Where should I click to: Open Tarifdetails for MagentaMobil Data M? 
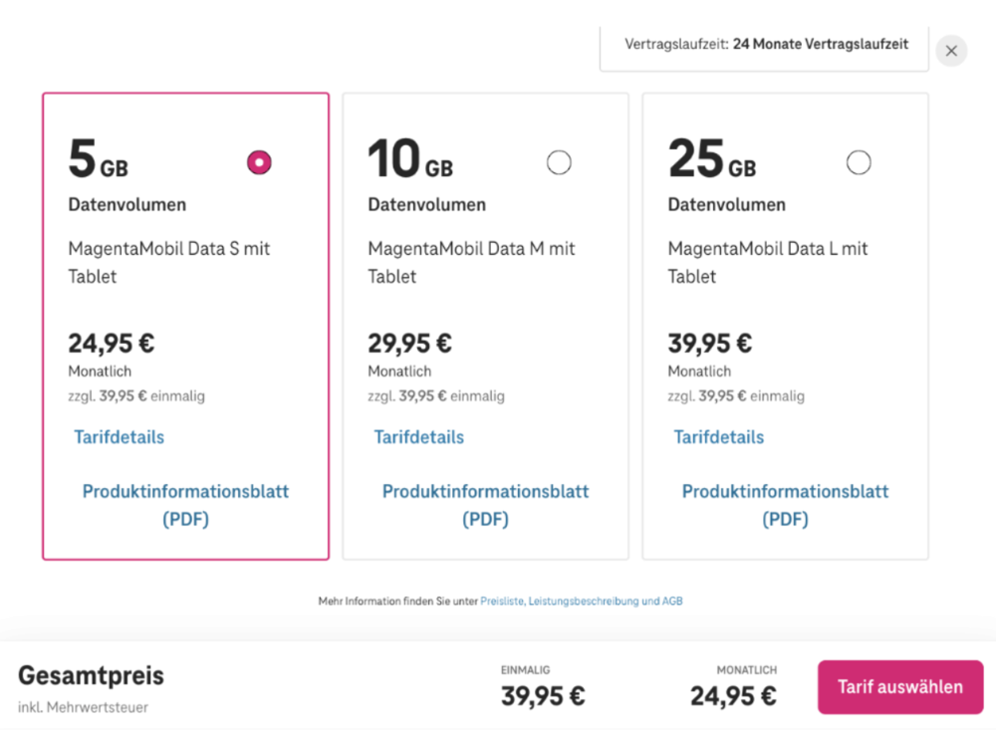click(x=418, y=436)
